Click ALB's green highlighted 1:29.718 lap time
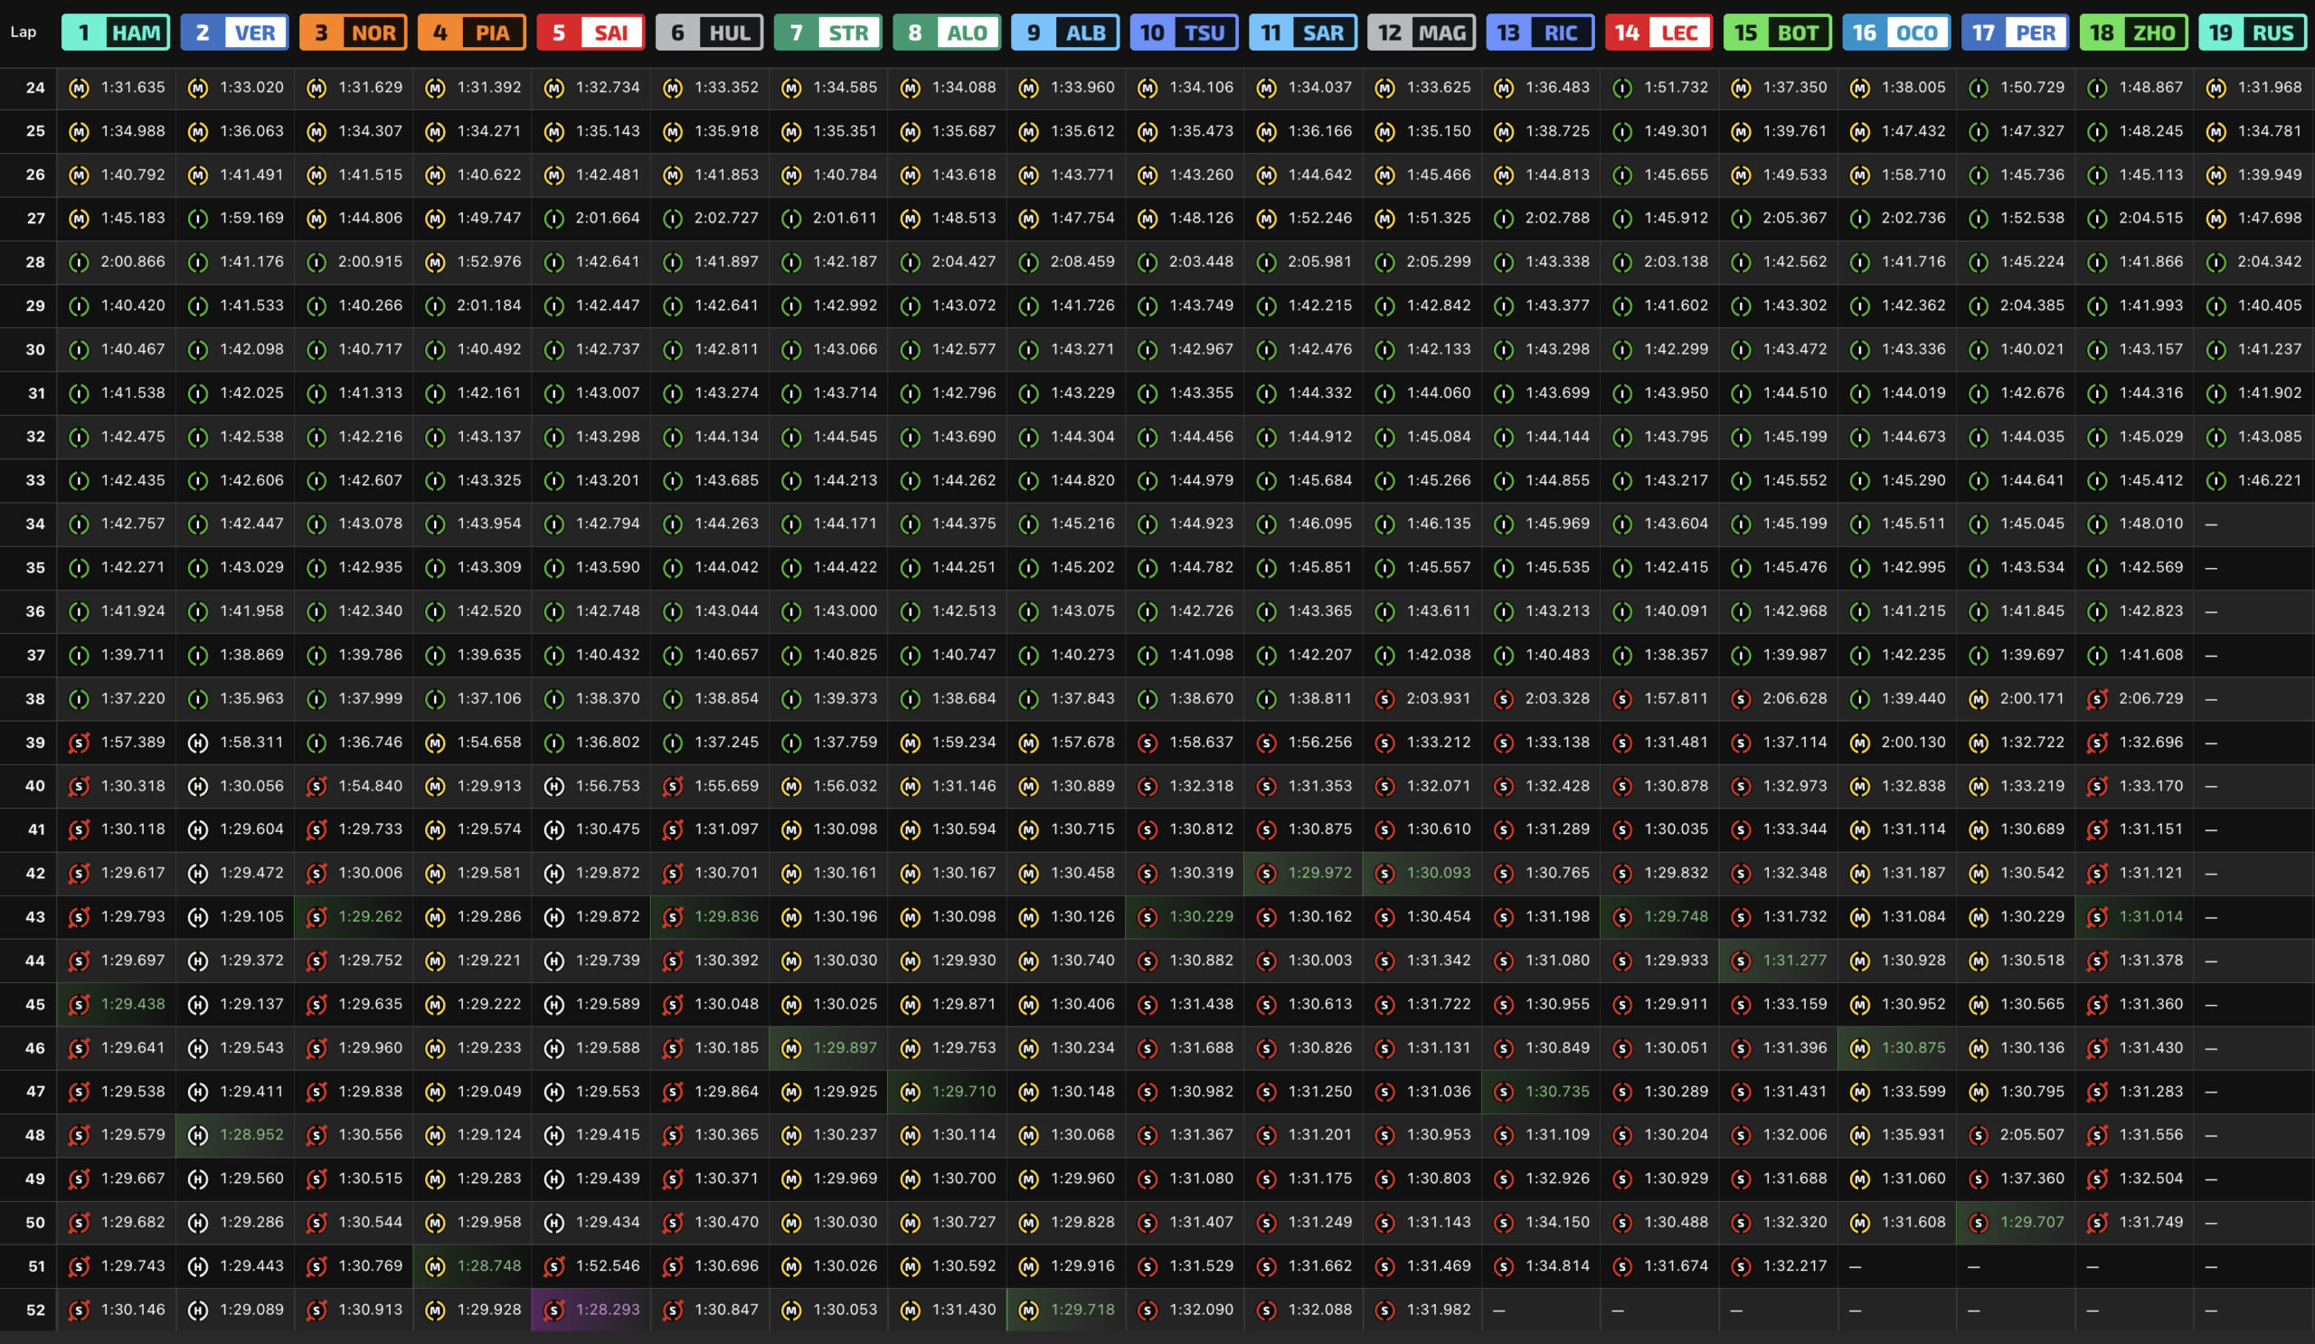Screen dimensions: 2315x1344 coord(1082,1310)
